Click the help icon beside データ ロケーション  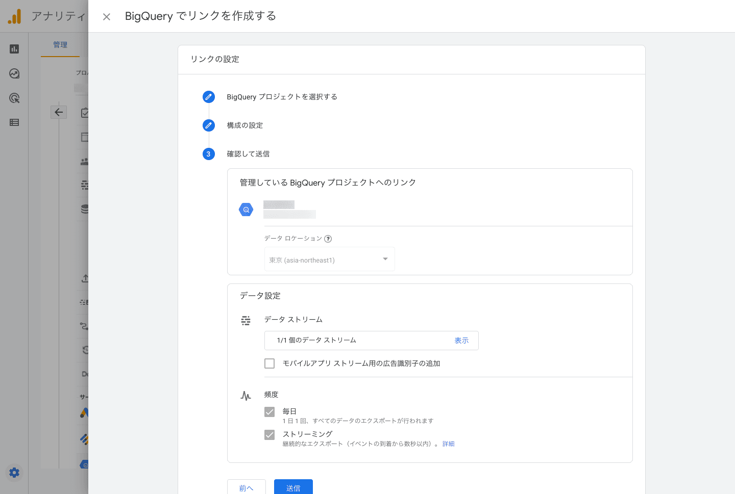click(x=328, y=239)
